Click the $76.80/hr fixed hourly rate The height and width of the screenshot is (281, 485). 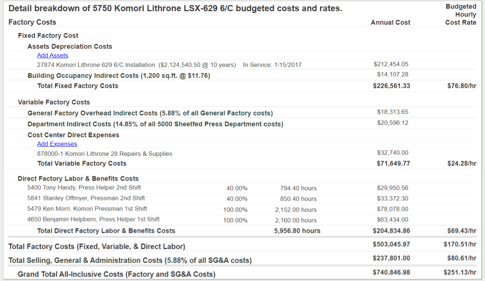[x=462, y=86]
